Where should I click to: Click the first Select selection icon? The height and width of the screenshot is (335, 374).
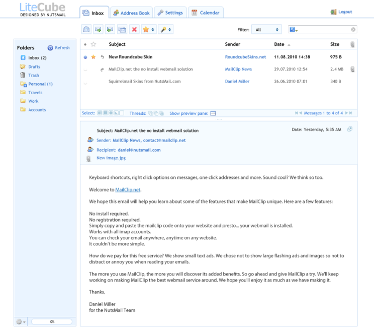click(x=100, y=113)
